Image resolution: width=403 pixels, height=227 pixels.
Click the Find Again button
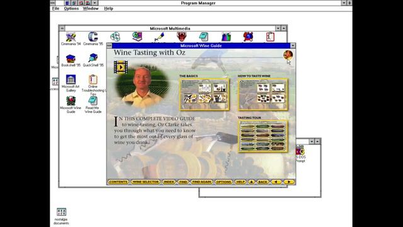[201, 182]
